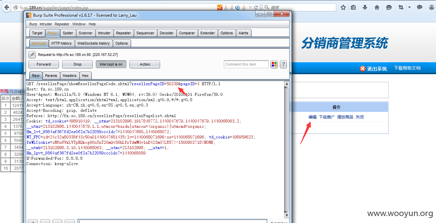The image size is (436, 223).
Task: Open the Help menu in Burp
Action: tap(92, 24)
